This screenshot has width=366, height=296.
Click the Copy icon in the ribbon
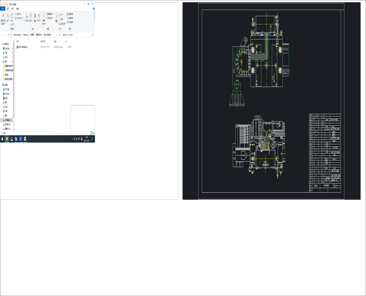8,16
